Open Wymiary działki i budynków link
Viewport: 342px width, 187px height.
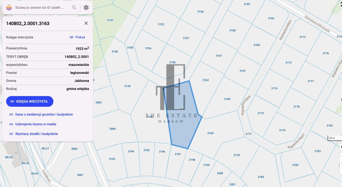(x=36, y=134)
